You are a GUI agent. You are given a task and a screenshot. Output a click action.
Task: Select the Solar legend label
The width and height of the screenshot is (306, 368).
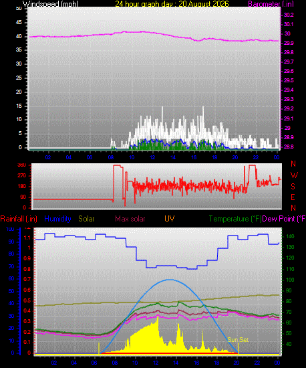(86, 219)
